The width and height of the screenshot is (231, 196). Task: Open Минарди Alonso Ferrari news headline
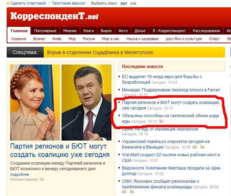click(x=171, y=90)
